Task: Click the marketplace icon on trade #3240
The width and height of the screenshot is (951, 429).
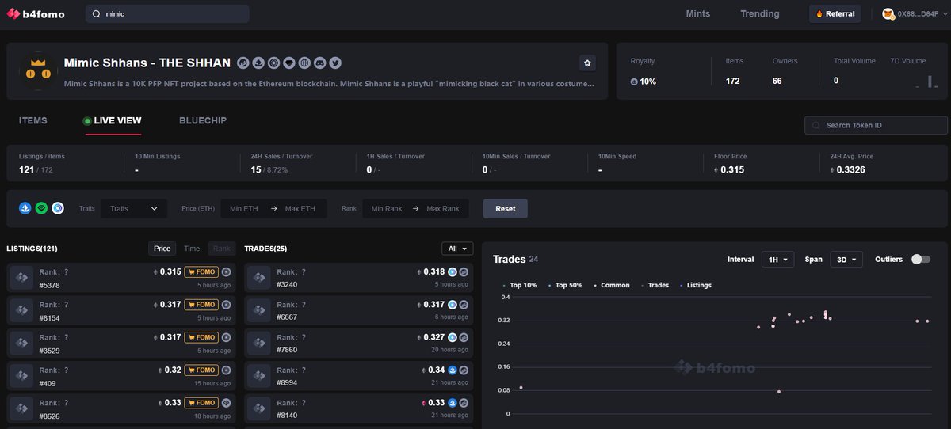Action: pos(453,271)
